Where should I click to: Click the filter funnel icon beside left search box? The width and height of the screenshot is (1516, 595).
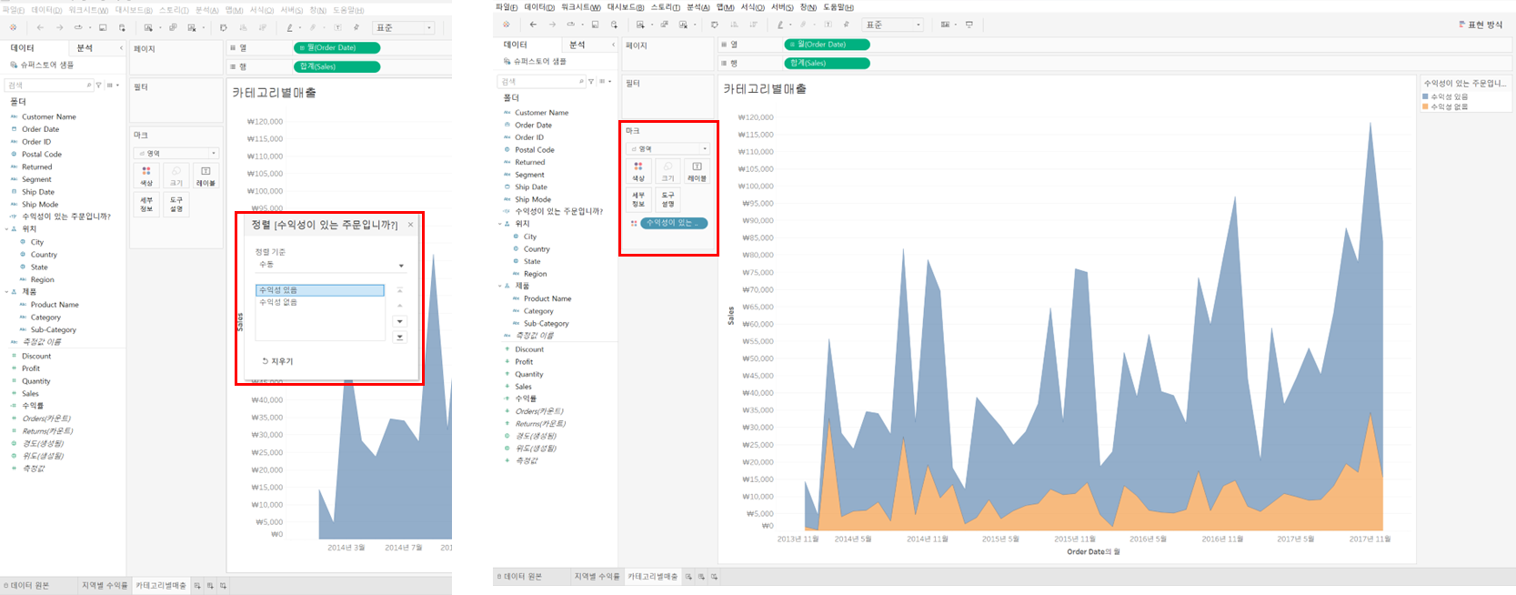pos(99,85)
